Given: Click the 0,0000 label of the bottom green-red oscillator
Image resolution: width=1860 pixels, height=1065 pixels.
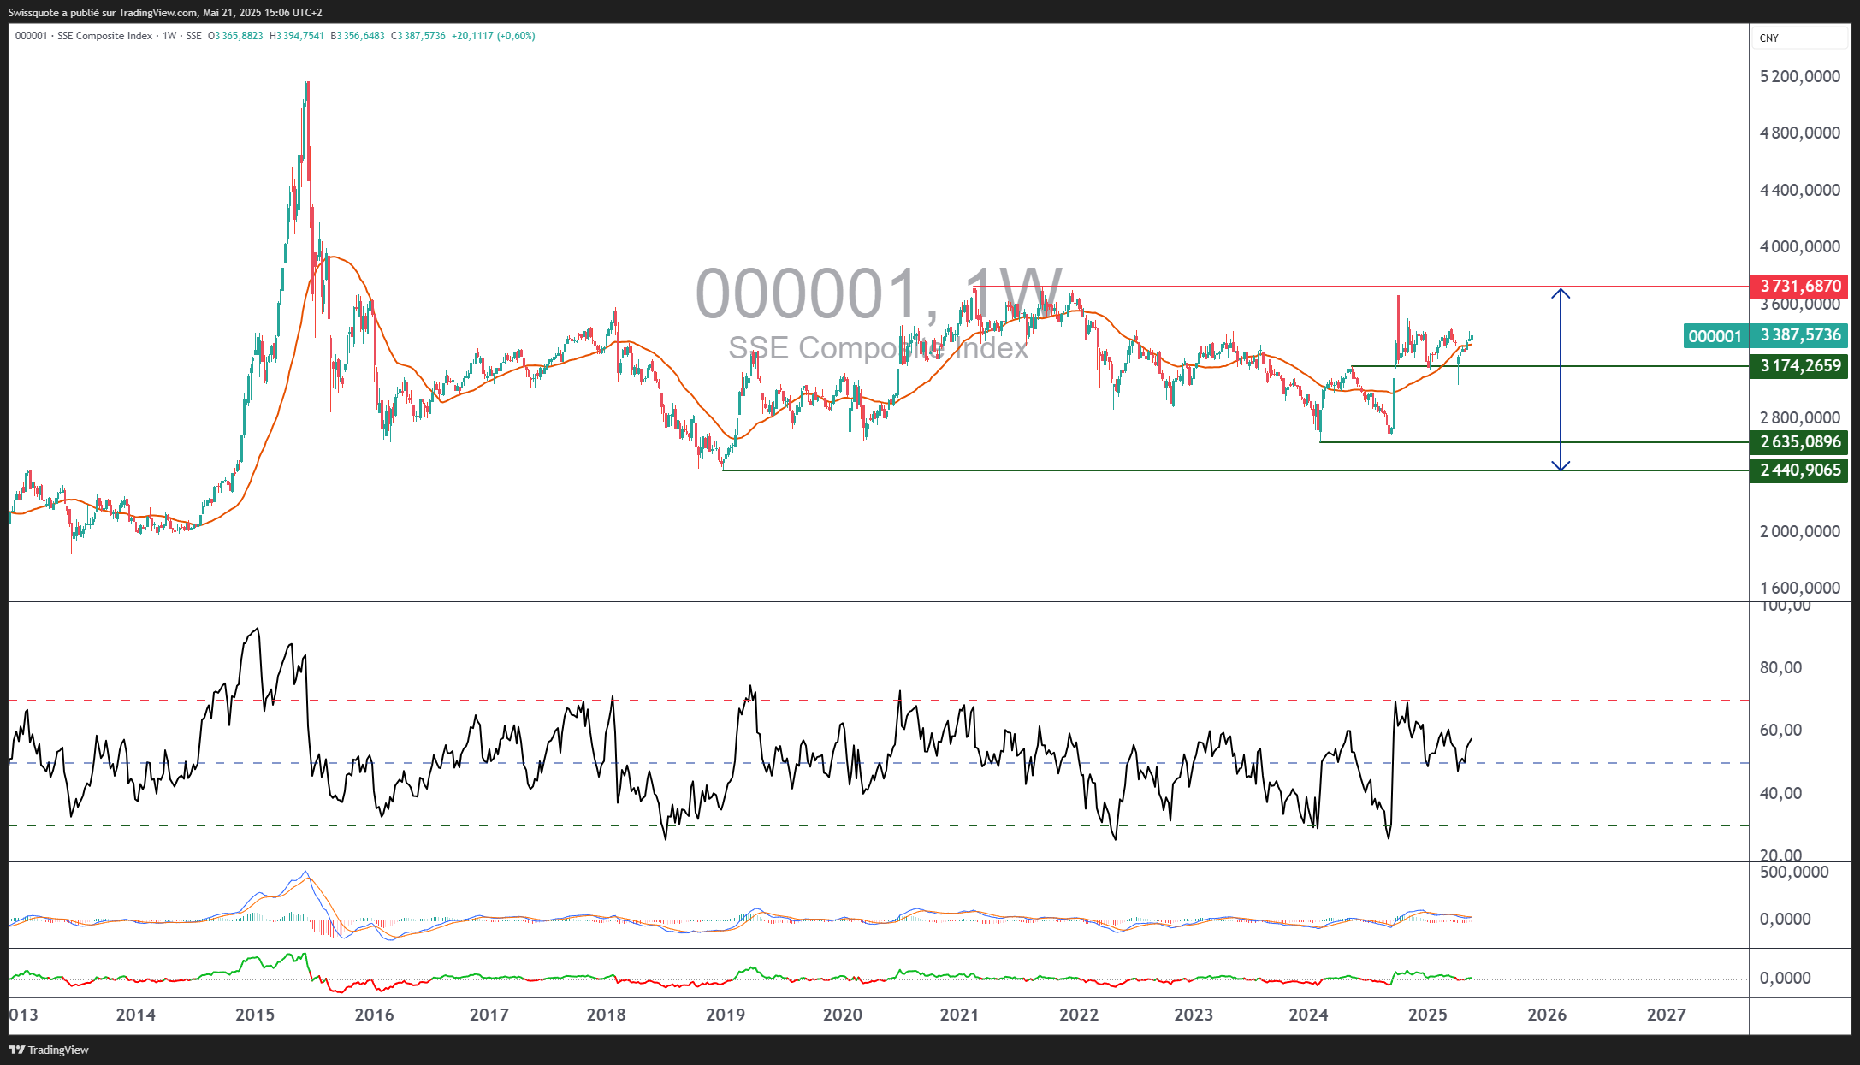Looking at the screenshot, I should coord(1785,978).
